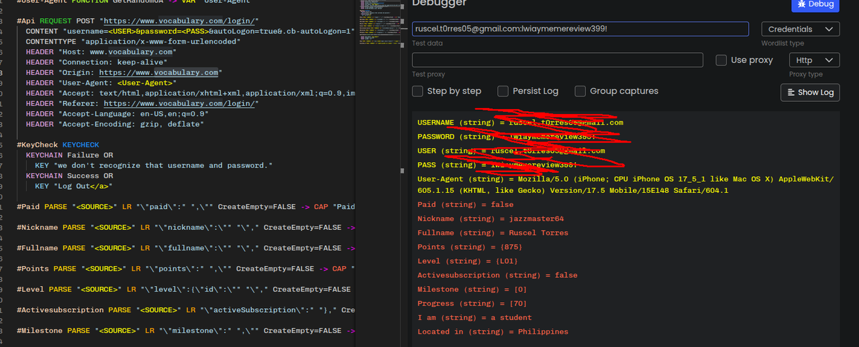Viewport: 859px width, 347px height.
Task: Click the #Milestone PARSE code line
Action: (186, 331)
